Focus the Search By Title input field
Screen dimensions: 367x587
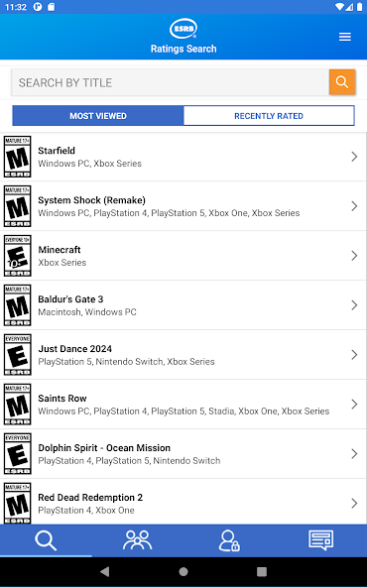(171, 82)
